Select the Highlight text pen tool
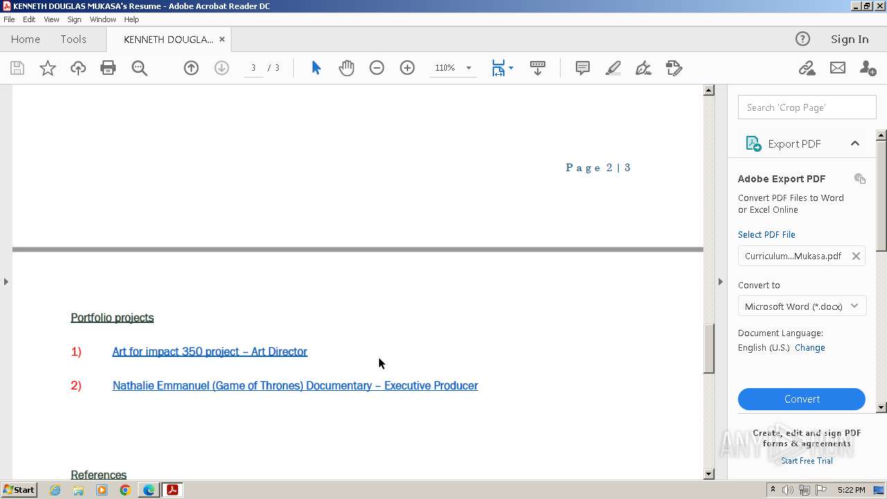The image size is (887, 499). [x=613, y=68]
